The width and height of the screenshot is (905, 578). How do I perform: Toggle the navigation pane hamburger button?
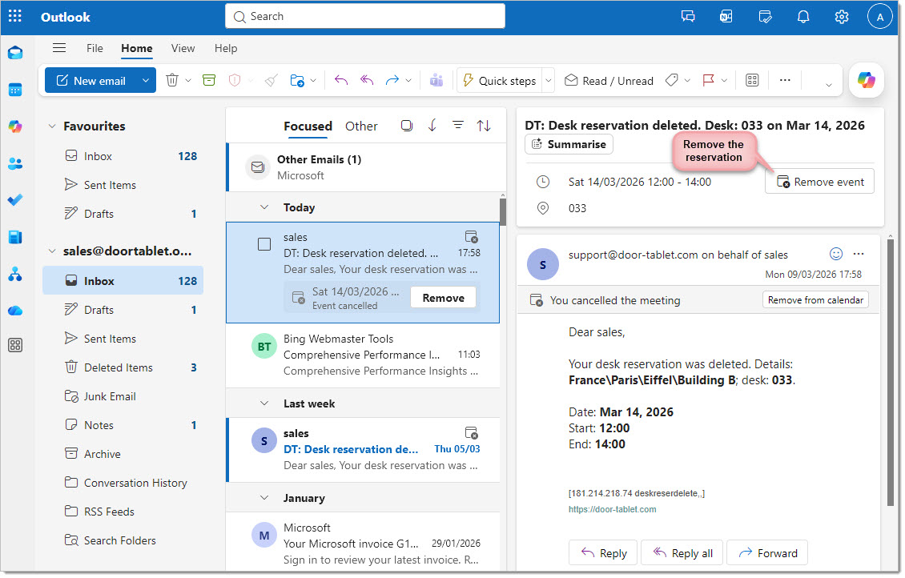click(x=59, y=48)
